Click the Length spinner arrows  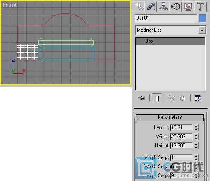tap(196, 128)
